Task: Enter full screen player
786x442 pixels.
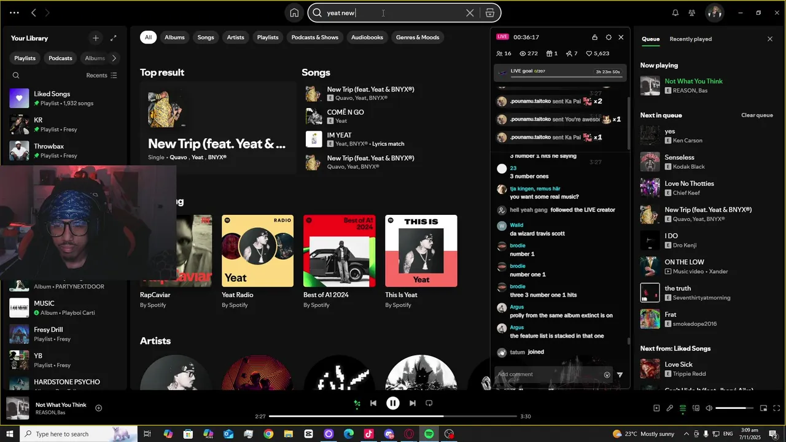Action: 776,408
